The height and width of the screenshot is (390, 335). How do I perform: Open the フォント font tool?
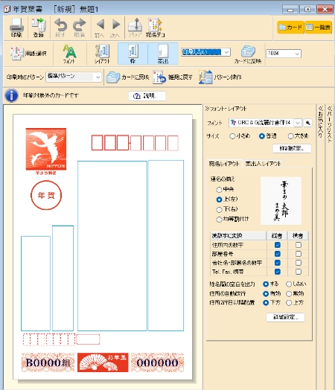point(69,54)
